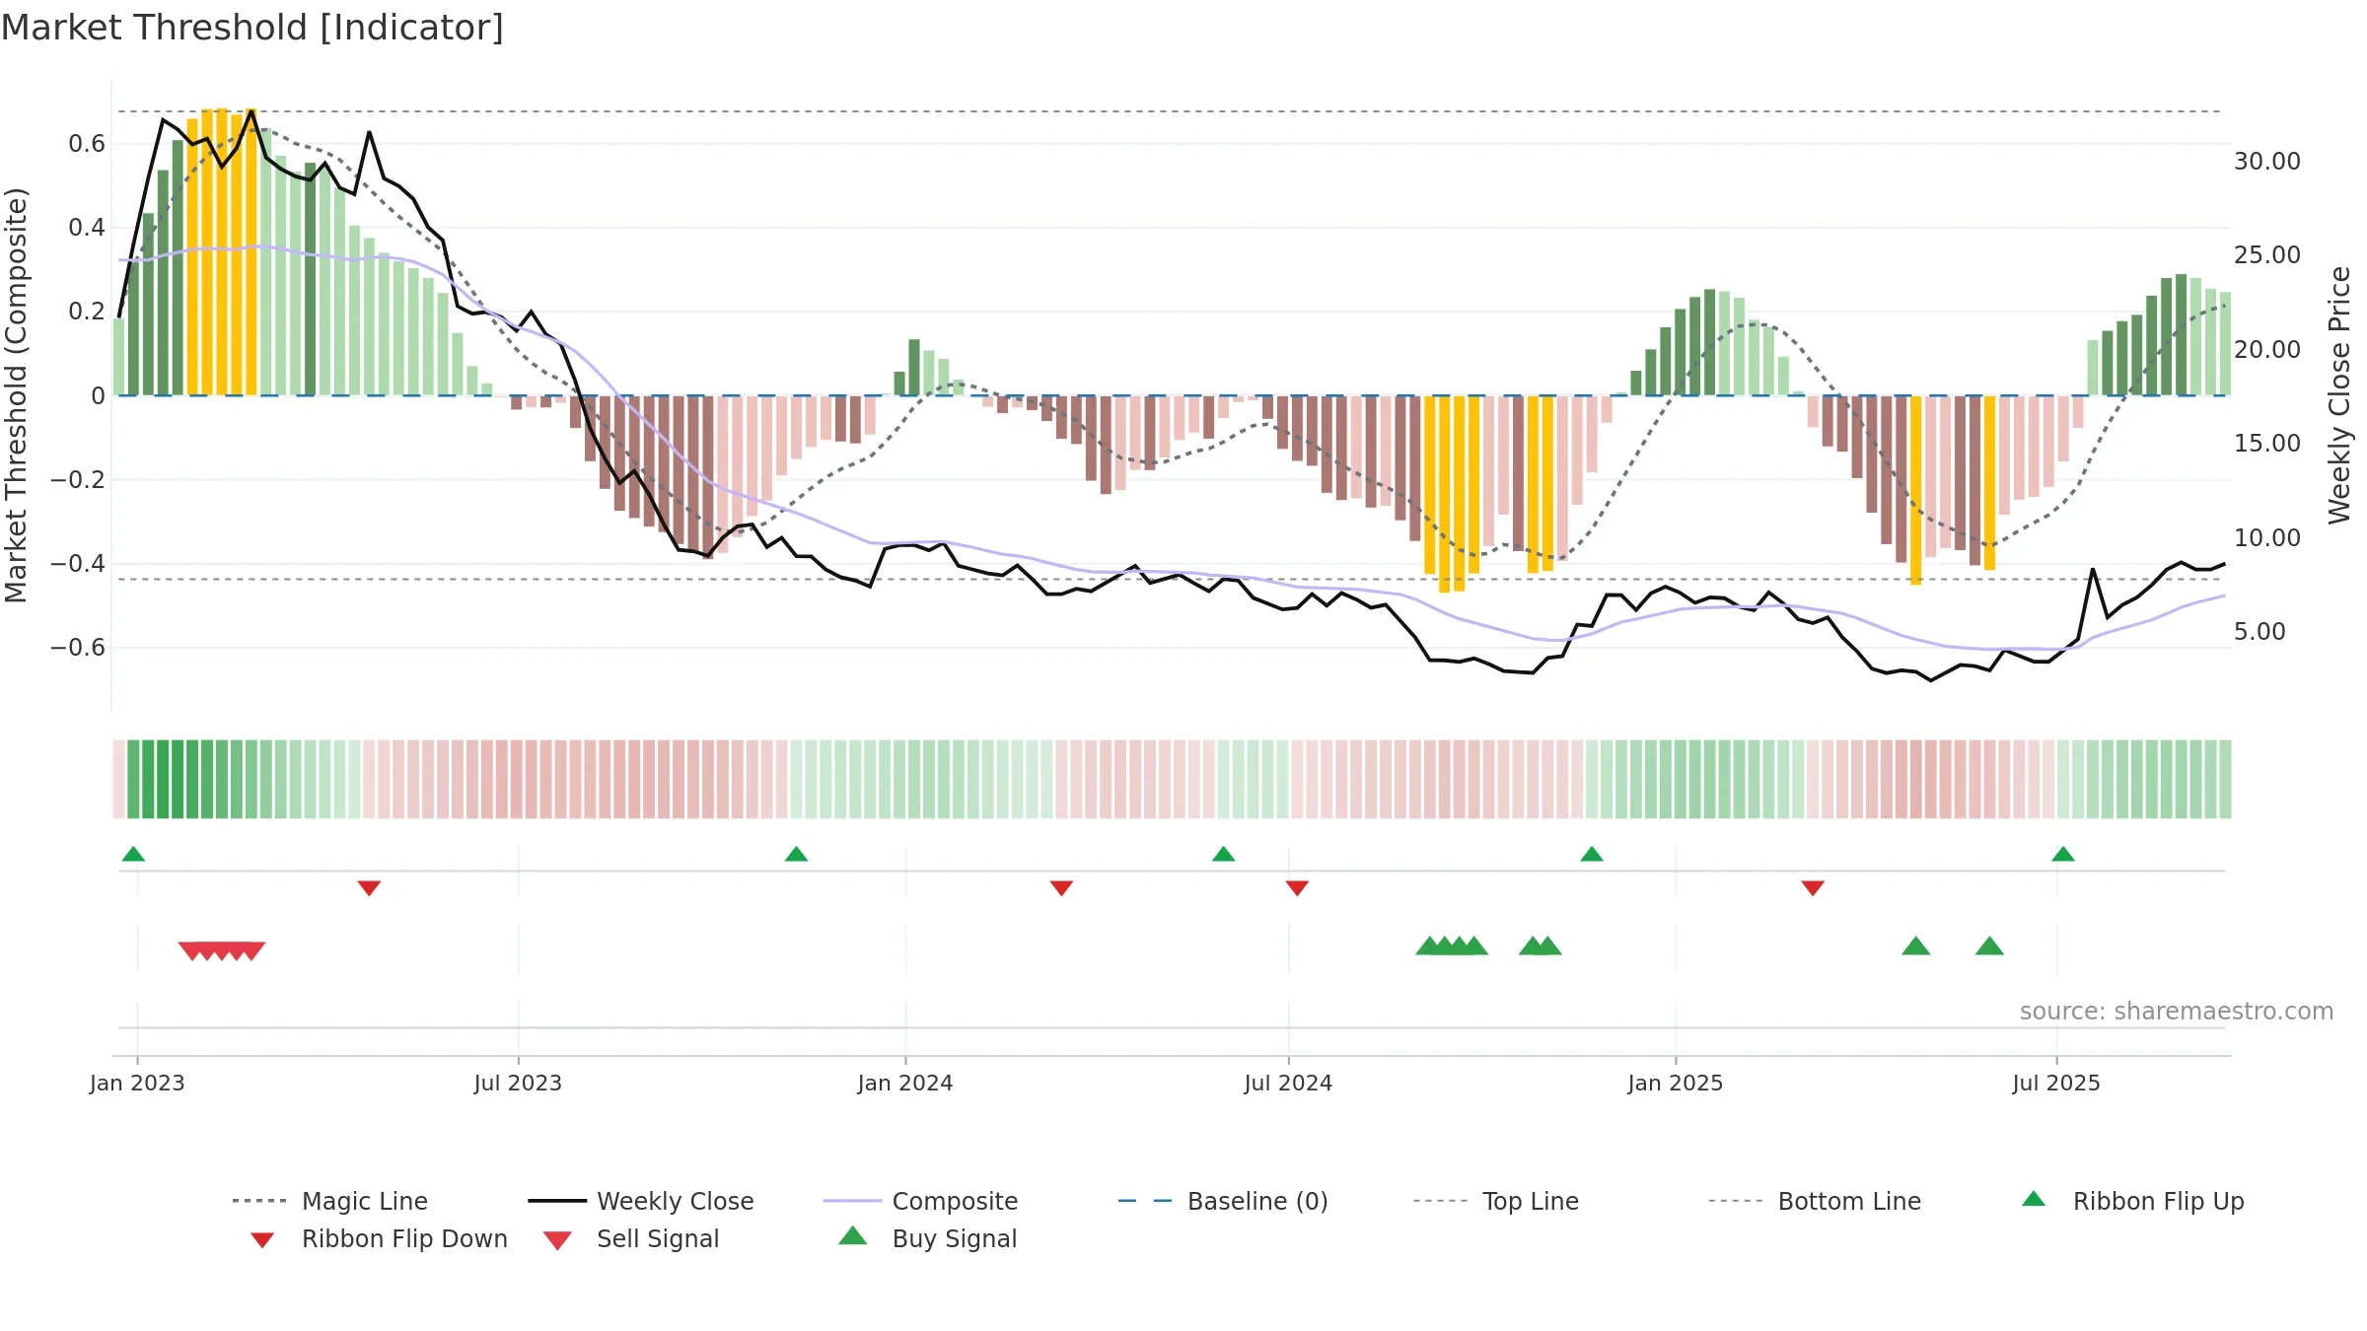
Task: Click the Ribbon Flip Down marker at Jul 2024
Action: 1297,888
